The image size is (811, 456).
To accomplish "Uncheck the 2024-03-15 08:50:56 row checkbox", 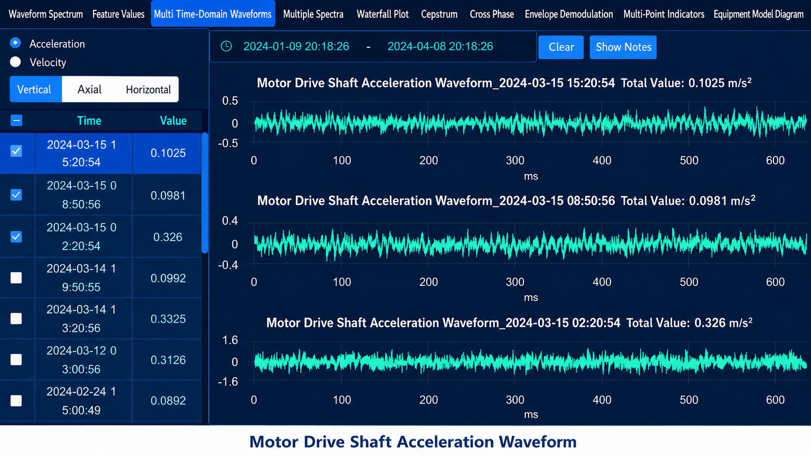I will [16, 195].
